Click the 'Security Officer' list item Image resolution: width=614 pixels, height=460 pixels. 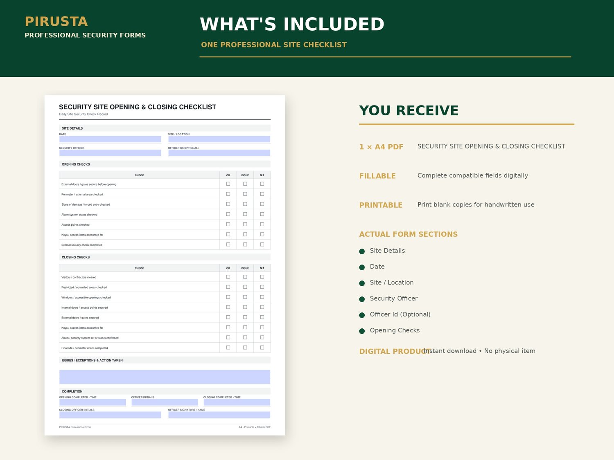tap(394, 298)
